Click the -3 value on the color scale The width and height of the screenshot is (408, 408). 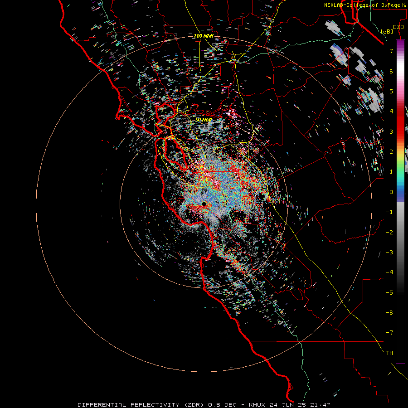[389, 253]
